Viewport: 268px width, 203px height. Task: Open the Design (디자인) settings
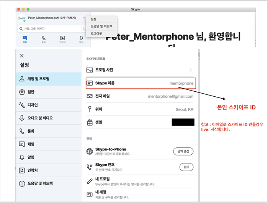click(49, 105)
